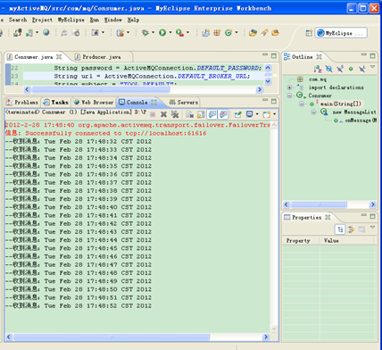Click the Properties show categories icon

click(340, 229)
